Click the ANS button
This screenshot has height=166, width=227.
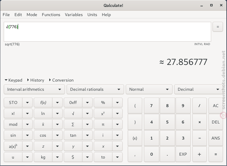(215, 138)
